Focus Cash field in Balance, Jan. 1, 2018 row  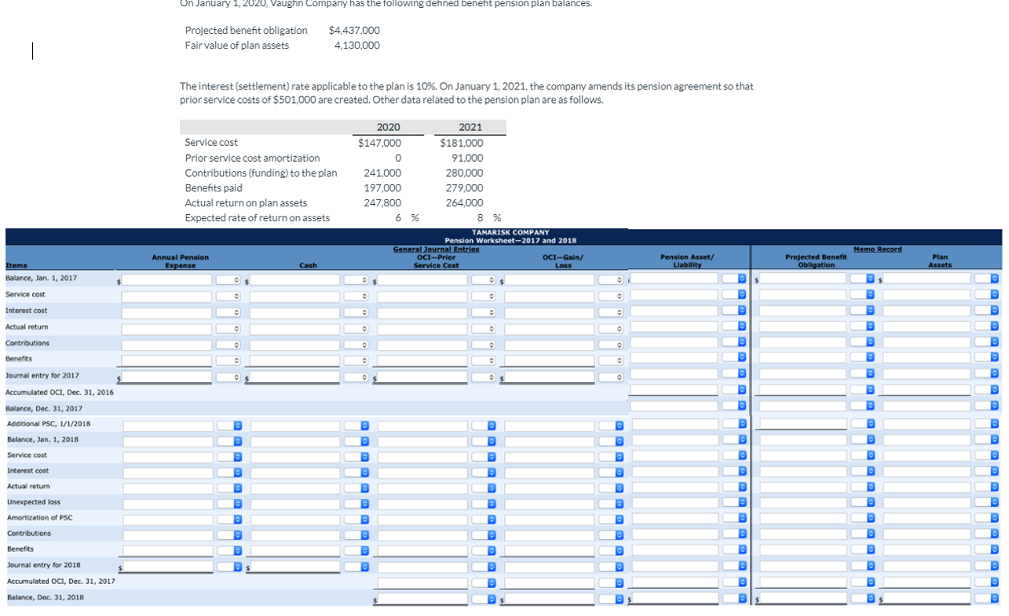tap(295, 441)
